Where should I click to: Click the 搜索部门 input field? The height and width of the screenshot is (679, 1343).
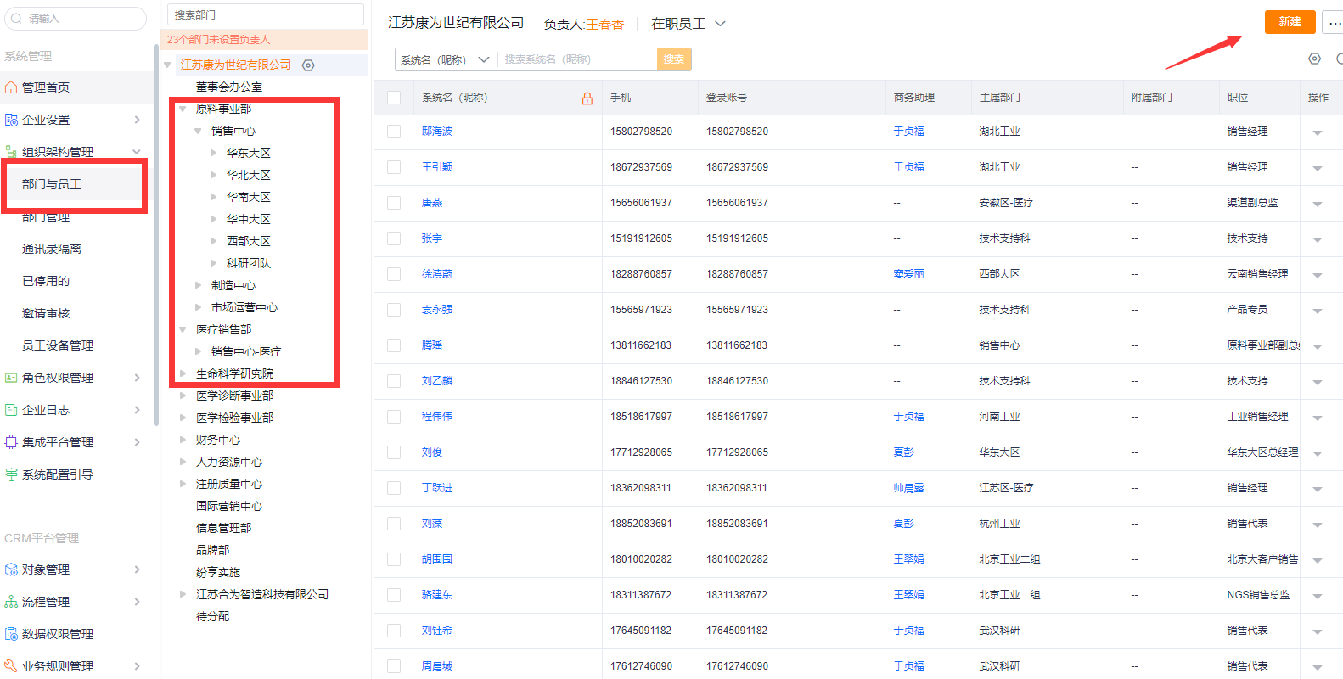(266, 14)
